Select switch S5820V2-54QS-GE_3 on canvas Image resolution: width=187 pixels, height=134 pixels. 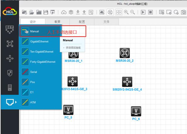tap(72, 81)
